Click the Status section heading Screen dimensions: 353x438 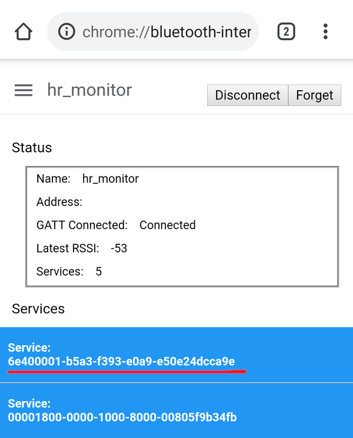[32, 148]
